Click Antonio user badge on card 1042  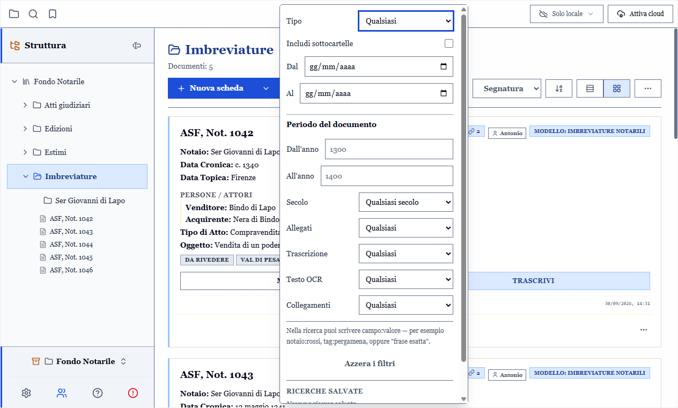507,133
